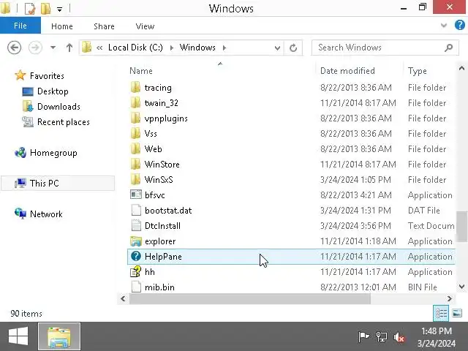The width and height of the screenshot is (468, 351).
Task: Click File Explorer on the taskbar
Action: click(x=59, y=336)
